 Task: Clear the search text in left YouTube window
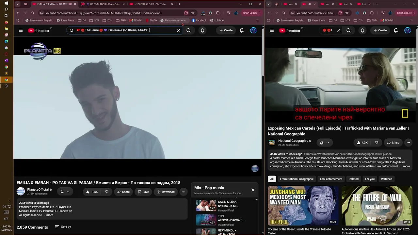tap(179, 30)
